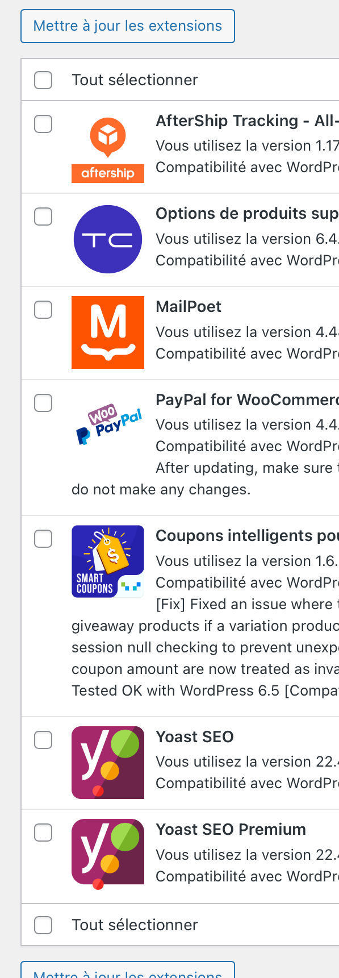Check the Yoast SEO checkbox
This screenshot has height=978, width=339.
43,740
